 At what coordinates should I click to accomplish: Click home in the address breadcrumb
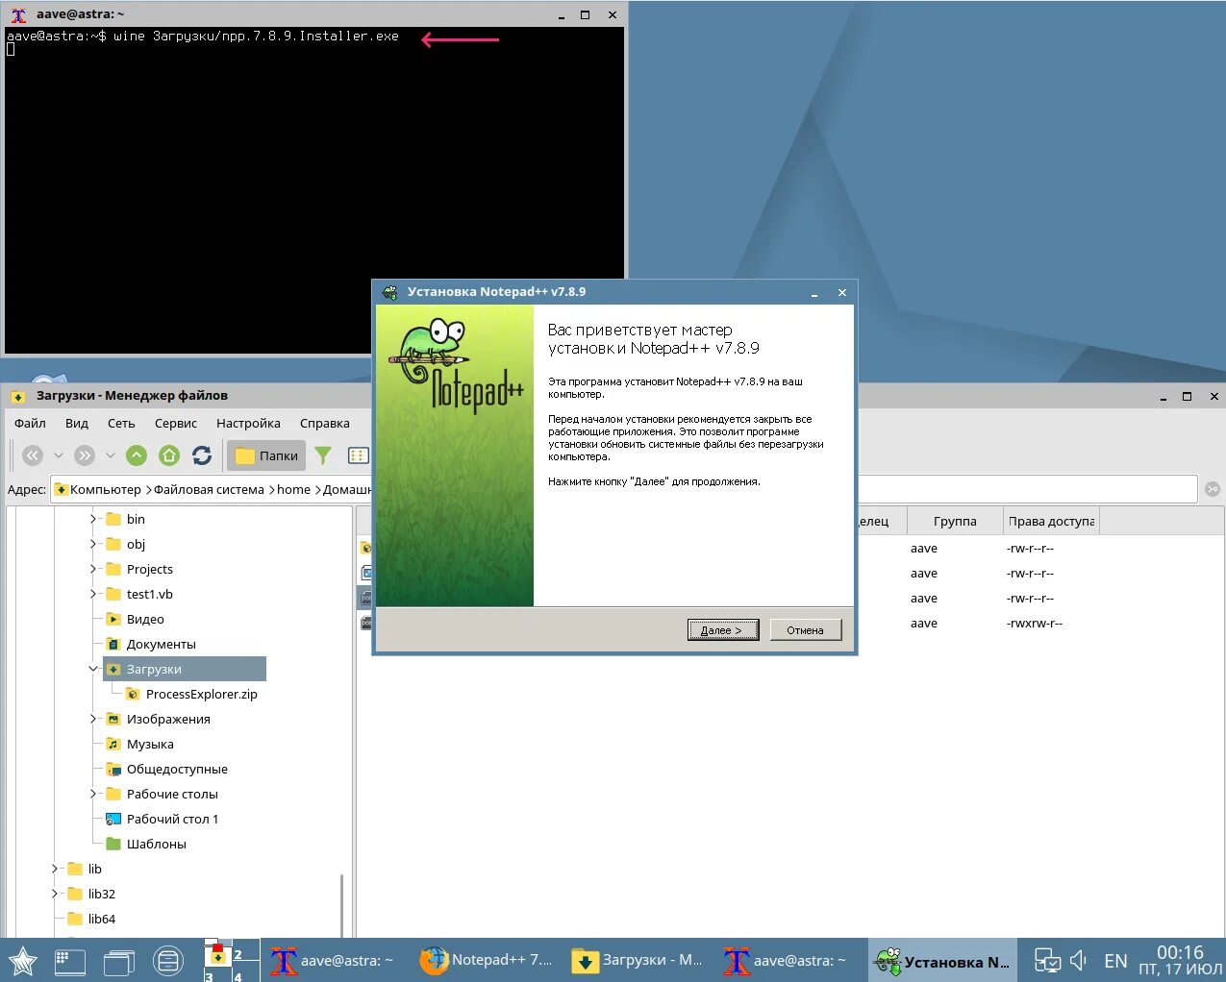tap(294, 489)
